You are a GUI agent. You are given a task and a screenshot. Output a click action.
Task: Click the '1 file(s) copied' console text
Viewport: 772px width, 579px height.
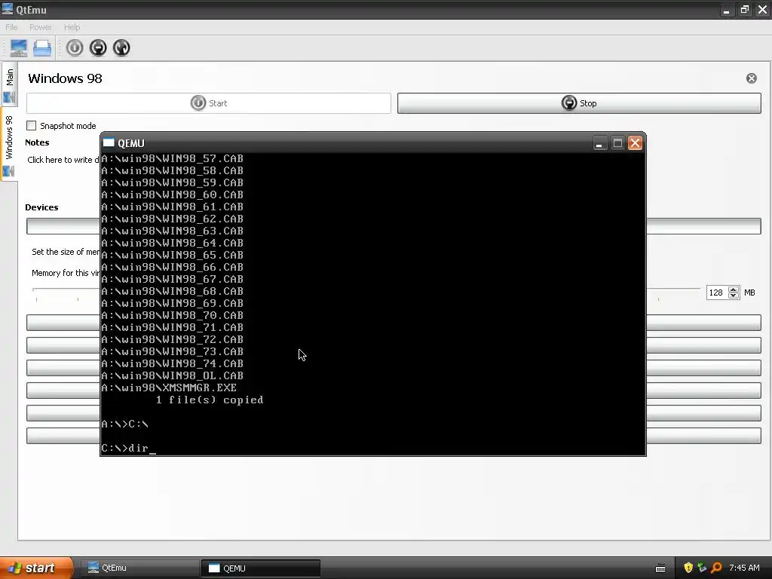point(210,400)
